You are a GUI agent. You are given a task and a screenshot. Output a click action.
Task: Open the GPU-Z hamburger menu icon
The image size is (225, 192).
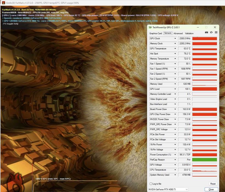coord(216,32)
